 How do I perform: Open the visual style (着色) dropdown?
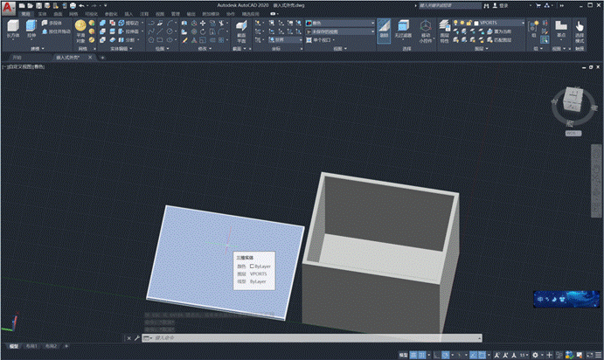point(340,23)
